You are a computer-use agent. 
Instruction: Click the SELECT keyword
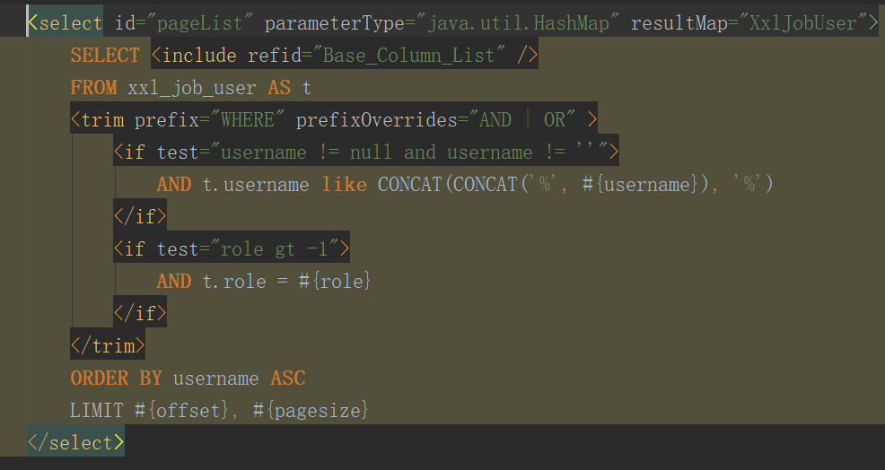point(105,56)
